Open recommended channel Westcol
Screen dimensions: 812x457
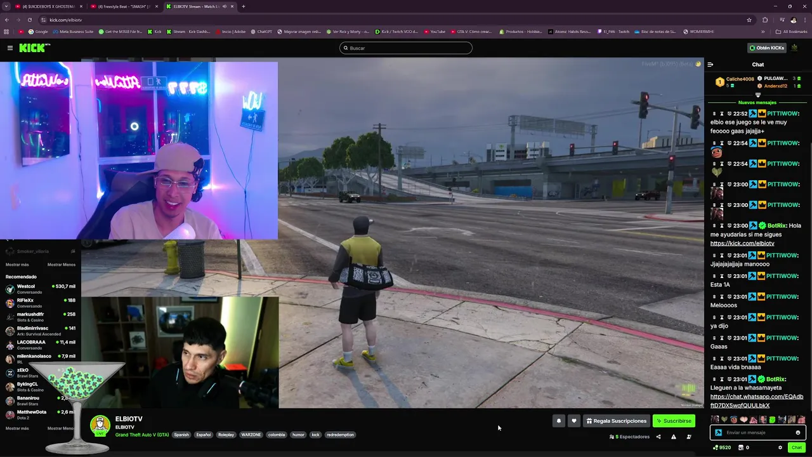41,289
